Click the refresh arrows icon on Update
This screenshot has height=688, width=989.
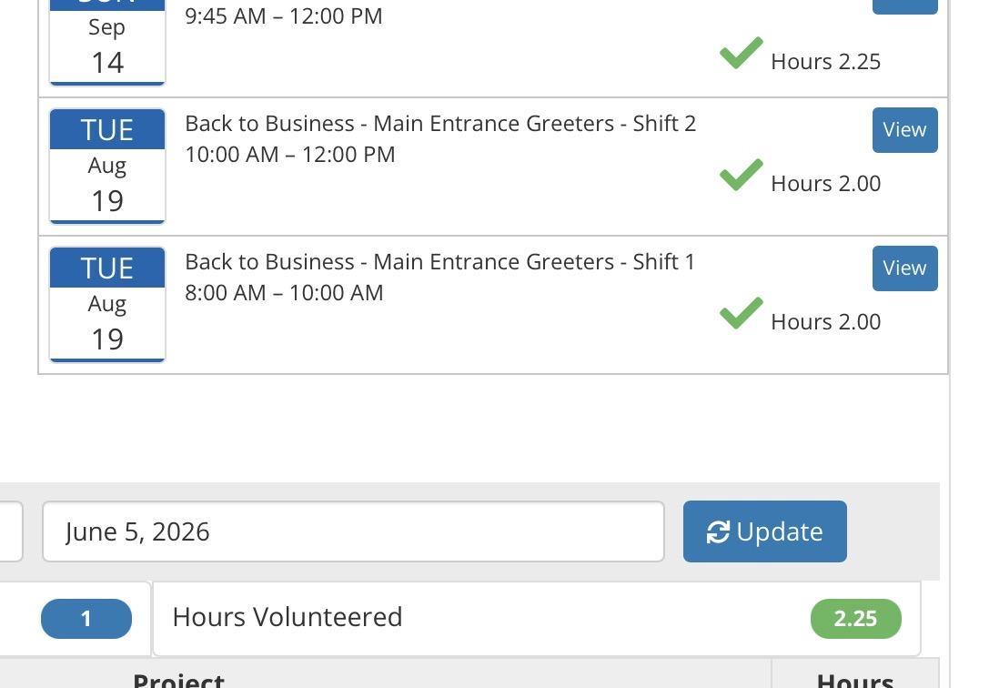[718, 532]
